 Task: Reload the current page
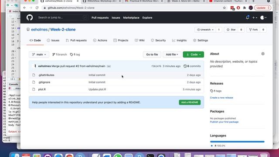point(37,8)
